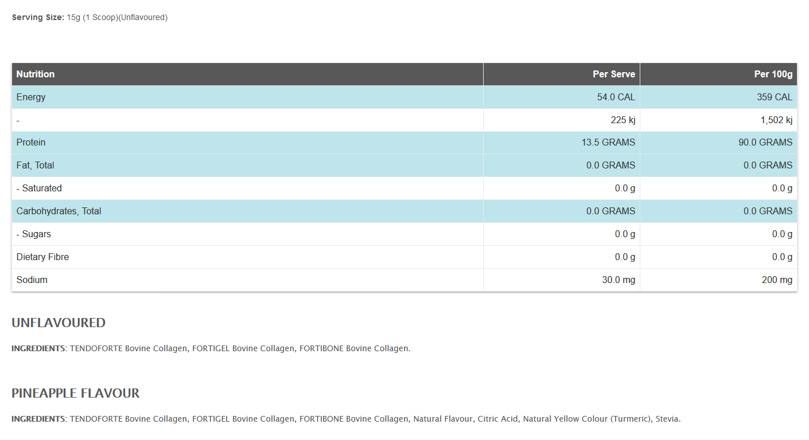Viewport: 809px width, 440px height.
Task: Click Fat Total per serve 0.0 GRAMS
Action: coord(611,165)
